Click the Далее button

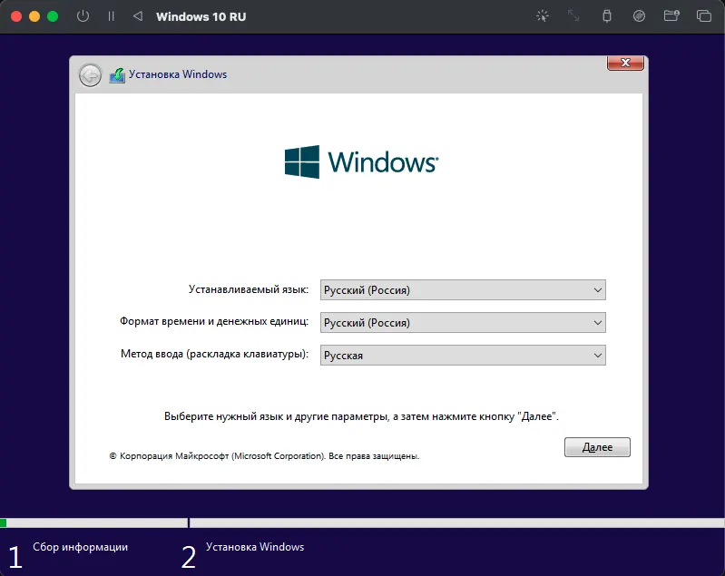click(x=597, y=447)
